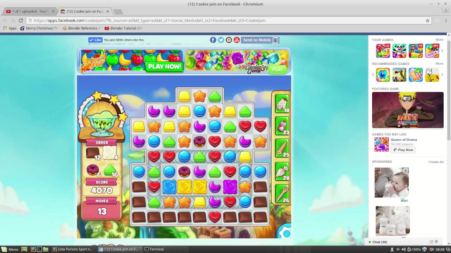Open the sponsored breast pump product ad image
The image size is (451, 253).
point(393,220)
